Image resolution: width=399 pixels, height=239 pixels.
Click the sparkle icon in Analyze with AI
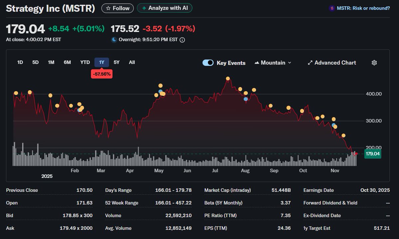pyautogui.click(x=144, y=8)
